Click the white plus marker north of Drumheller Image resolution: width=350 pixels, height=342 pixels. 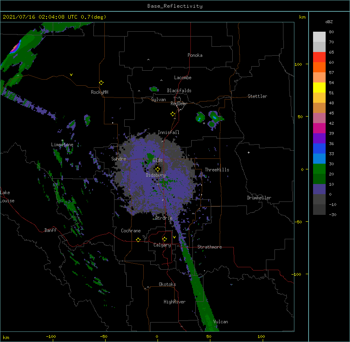pyautogui.click(x=248, y=152)
